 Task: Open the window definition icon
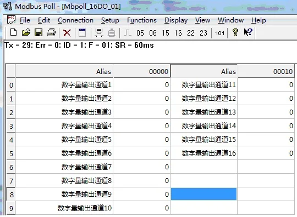[82, 33]
